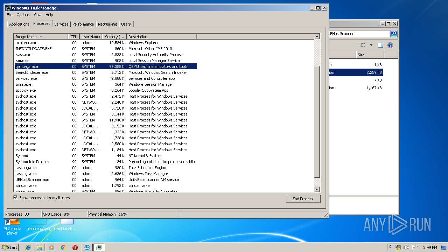This screenshot has height=252, width=448.
Task: Sort processes by CPU column
Action: tap(73, 36)
